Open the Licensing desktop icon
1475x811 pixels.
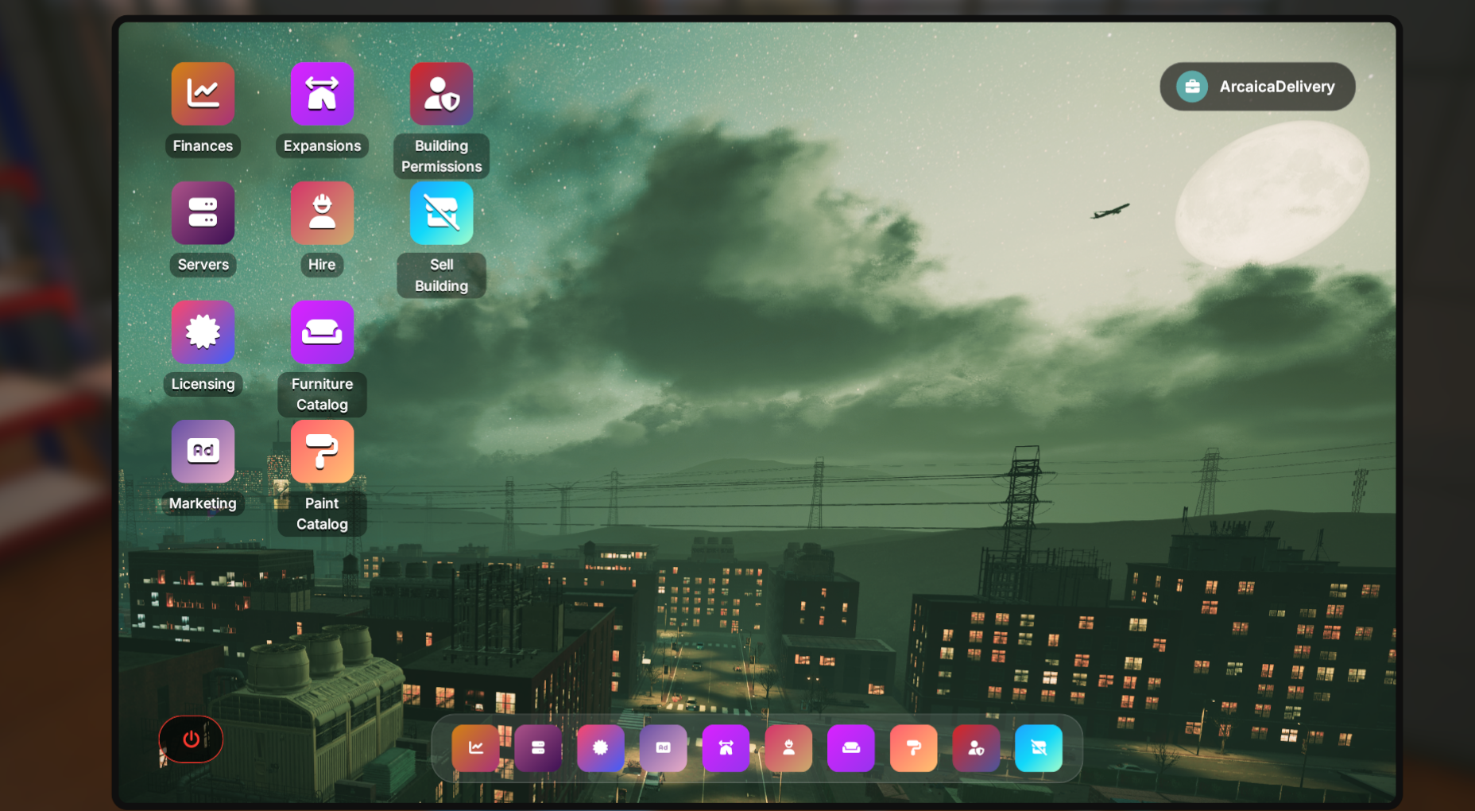pos(203,332)
